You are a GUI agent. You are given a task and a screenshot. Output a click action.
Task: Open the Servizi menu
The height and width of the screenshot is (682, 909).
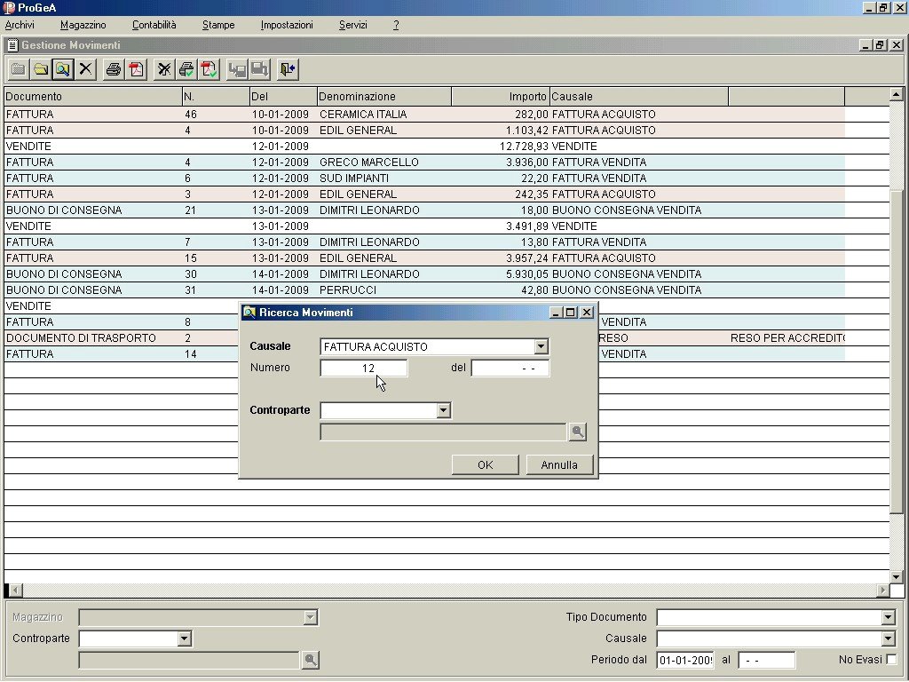353,25
